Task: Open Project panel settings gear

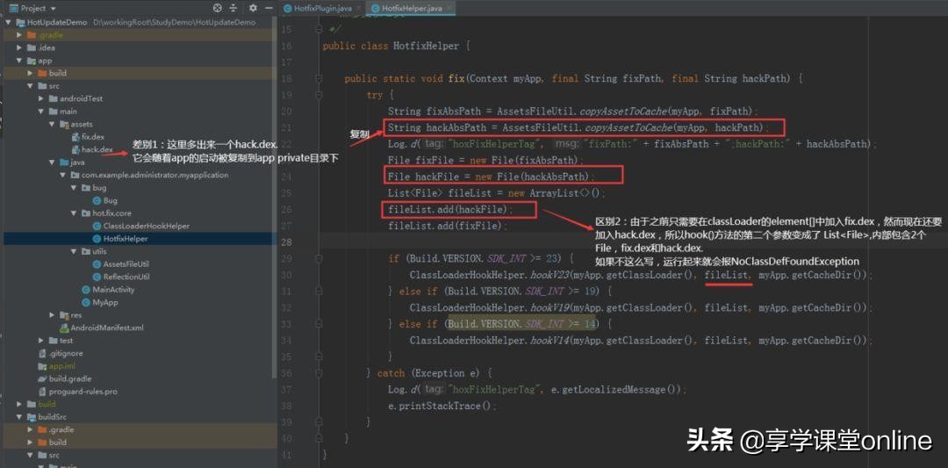Action: click(253, 8)
